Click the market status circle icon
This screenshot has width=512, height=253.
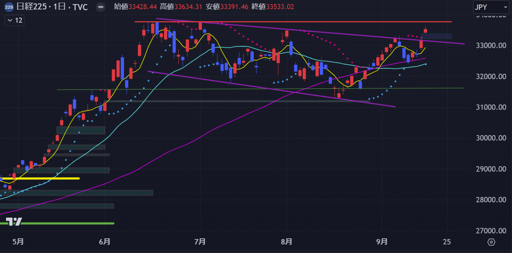pyautogui.click(x=101, y=7)
